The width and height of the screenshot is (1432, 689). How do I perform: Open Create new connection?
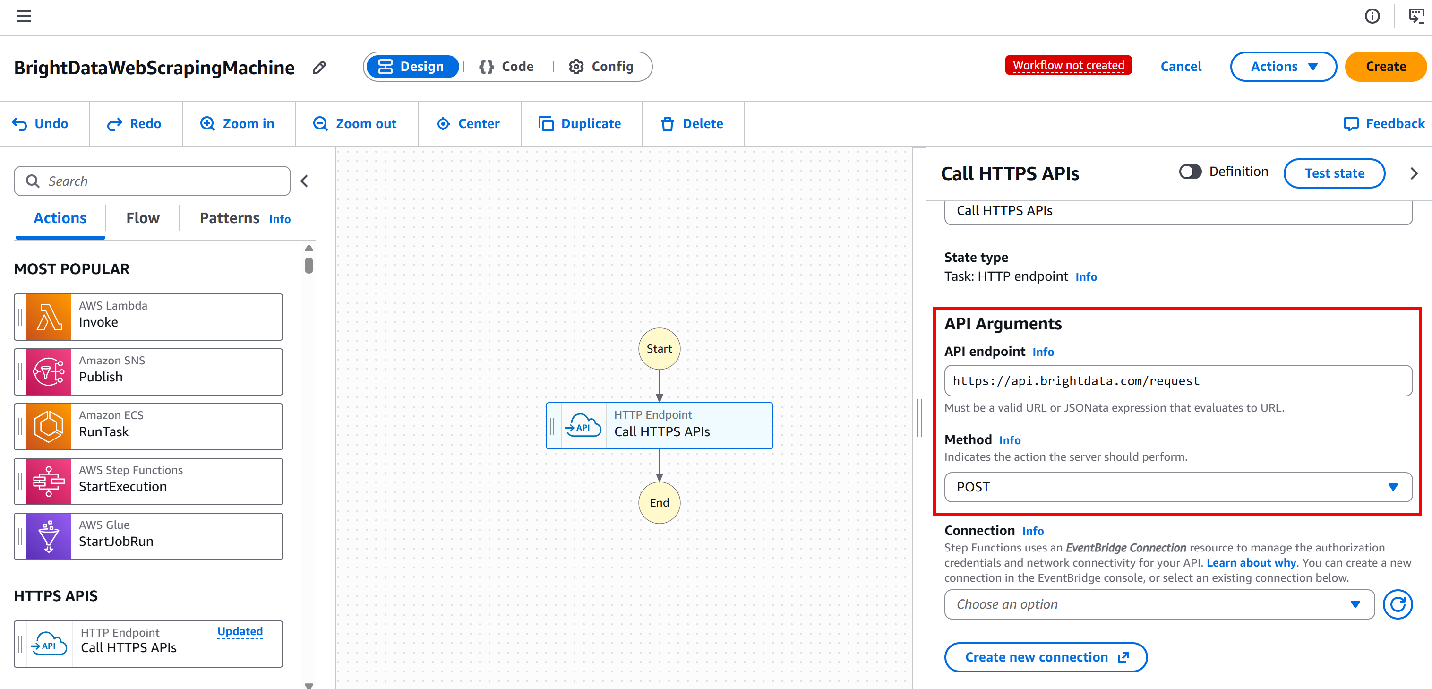[x=1046, y=657]
